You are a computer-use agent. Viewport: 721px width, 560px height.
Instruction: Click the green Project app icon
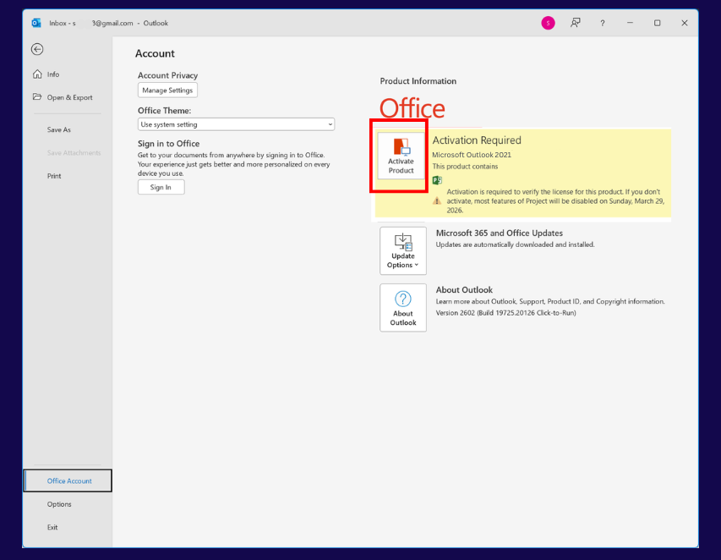pos(437,180)
